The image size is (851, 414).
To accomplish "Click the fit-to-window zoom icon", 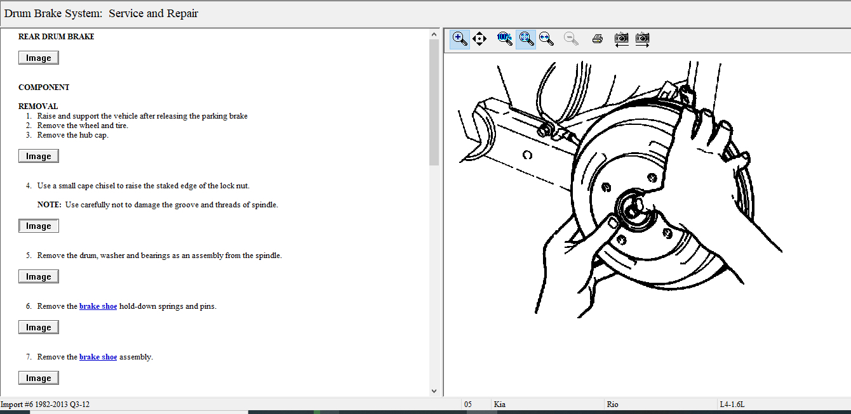I will (x=526, y=39).
